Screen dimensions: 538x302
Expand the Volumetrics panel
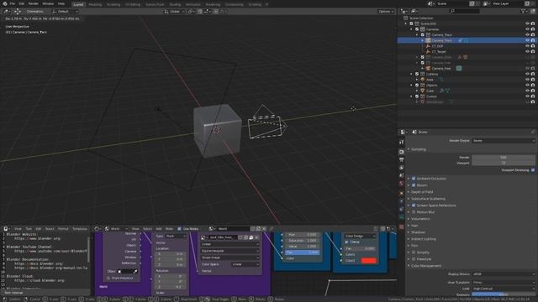420,219
